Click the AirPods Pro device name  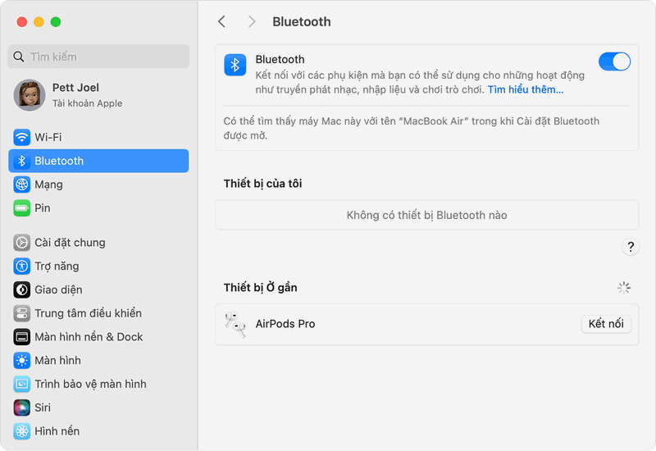point(285,324)
